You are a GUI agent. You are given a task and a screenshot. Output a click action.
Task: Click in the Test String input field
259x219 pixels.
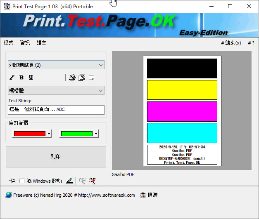(x=56, y=110)
